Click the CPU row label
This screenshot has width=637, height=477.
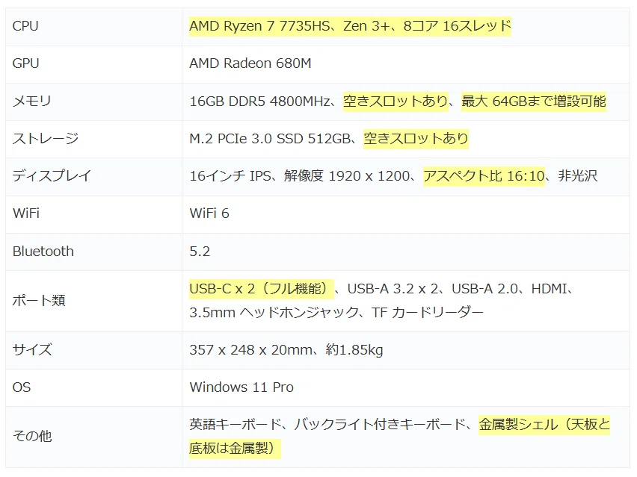coord(25,26)
